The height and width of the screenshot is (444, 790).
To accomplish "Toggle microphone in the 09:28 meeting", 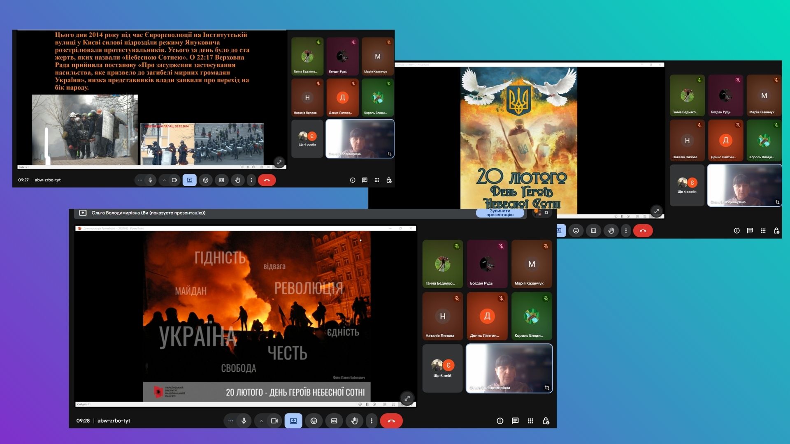I will (x=244, y=421).
